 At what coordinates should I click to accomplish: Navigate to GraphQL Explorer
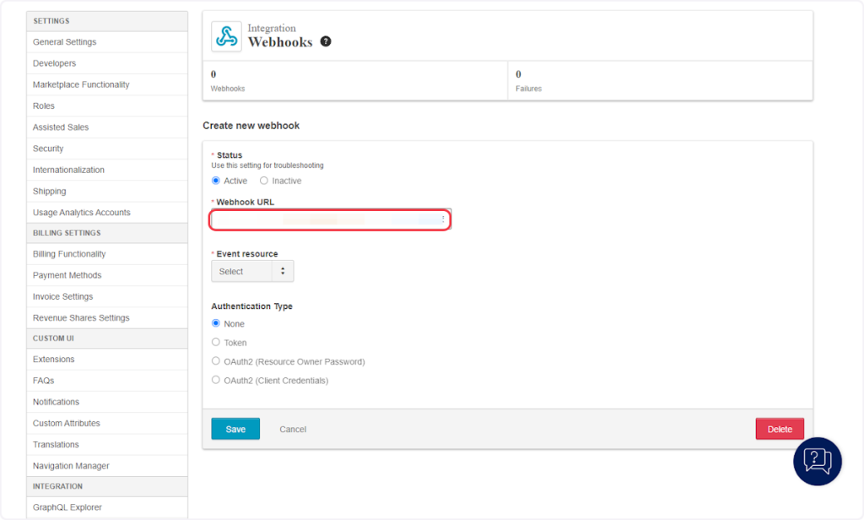[x=67, y=507]
